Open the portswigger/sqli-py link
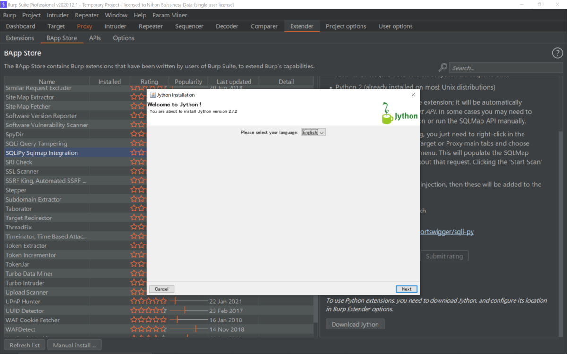 tap(447, 232)
